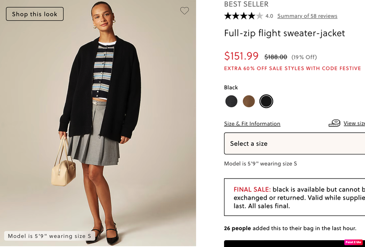
Task: Click the measuring tape icon
Action: (x=334, y=123)
